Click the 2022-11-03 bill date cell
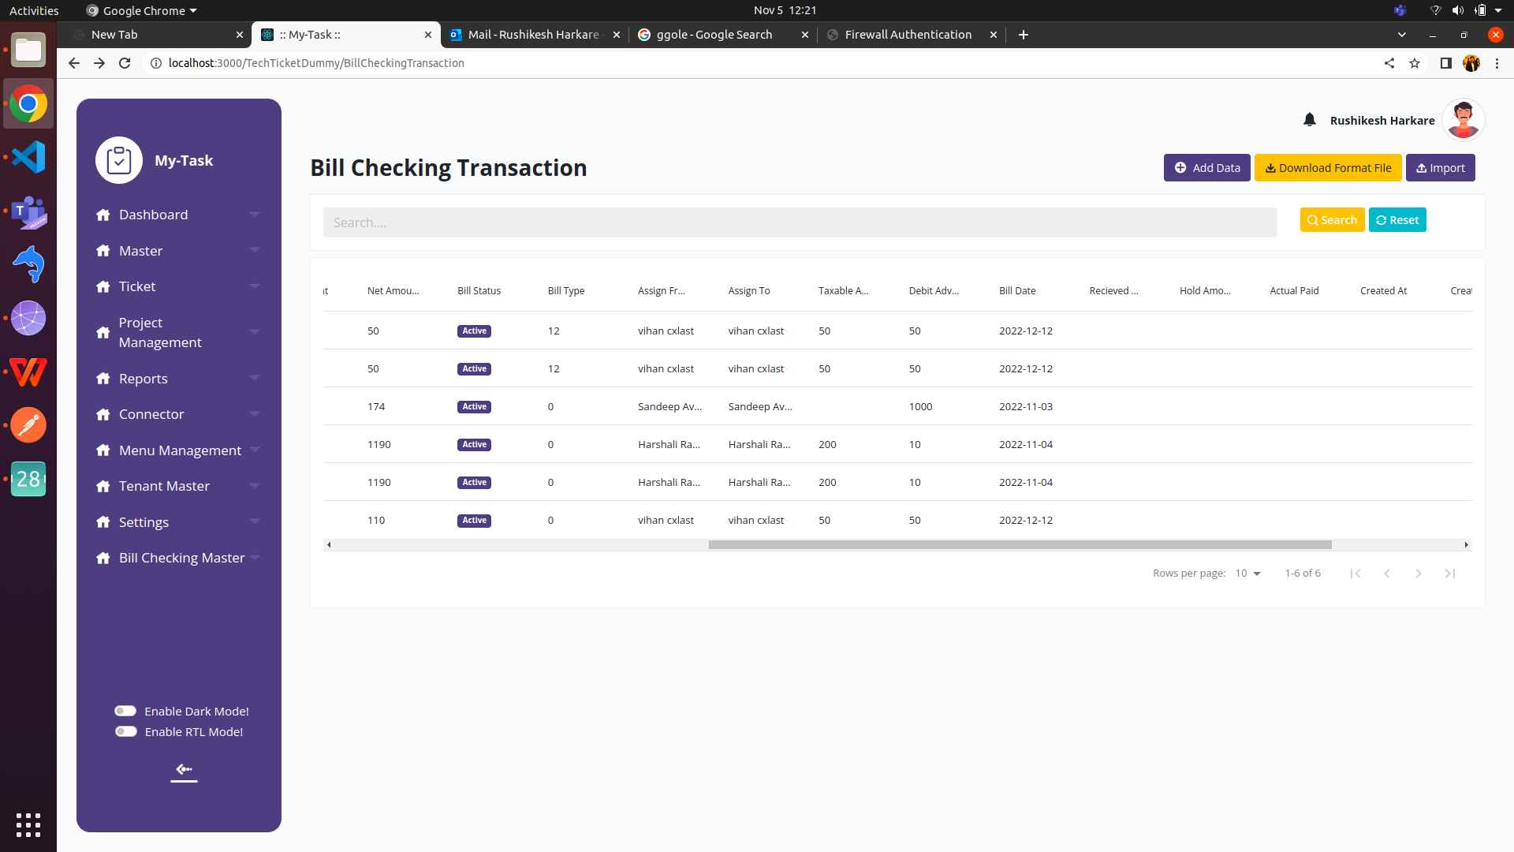This screenshot has width=1514, height=852. click(x=1025, y=407)
